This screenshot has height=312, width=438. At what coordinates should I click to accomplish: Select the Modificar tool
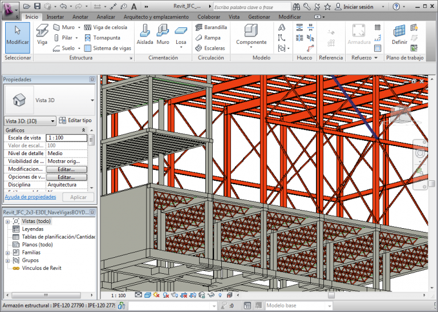coord(17,35)
